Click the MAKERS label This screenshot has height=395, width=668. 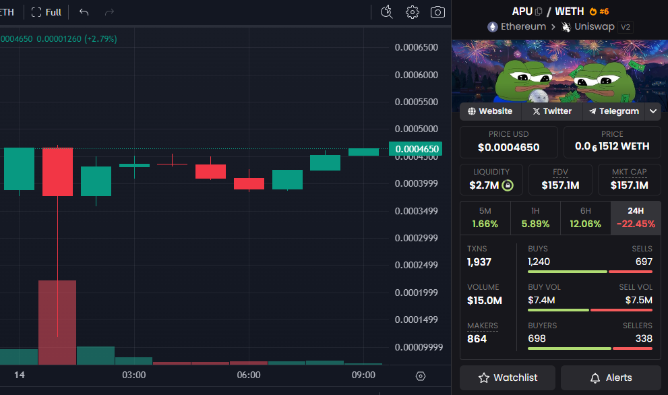[x=482, y=326]
